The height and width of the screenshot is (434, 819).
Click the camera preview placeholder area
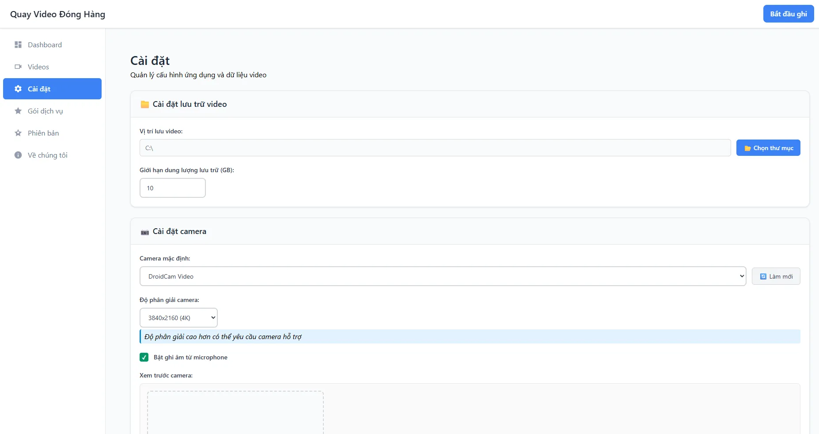[x=235, y=412]
